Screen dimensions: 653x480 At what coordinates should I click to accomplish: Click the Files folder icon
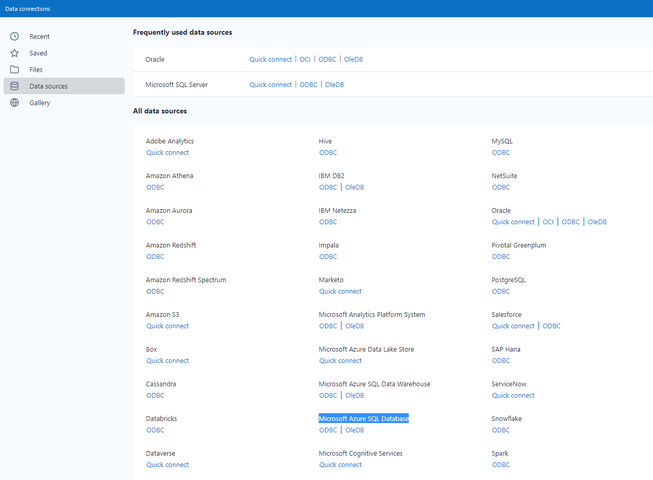14,69
